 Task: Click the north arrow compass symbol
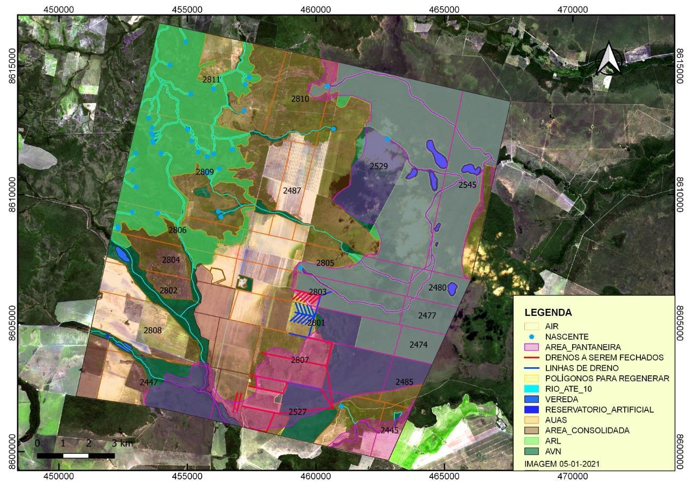(608, 58)
